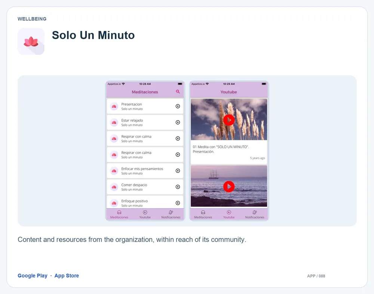Click the Solo Un Minuto title
Screen dimensions: 374x294
click(x=93, y=35)
